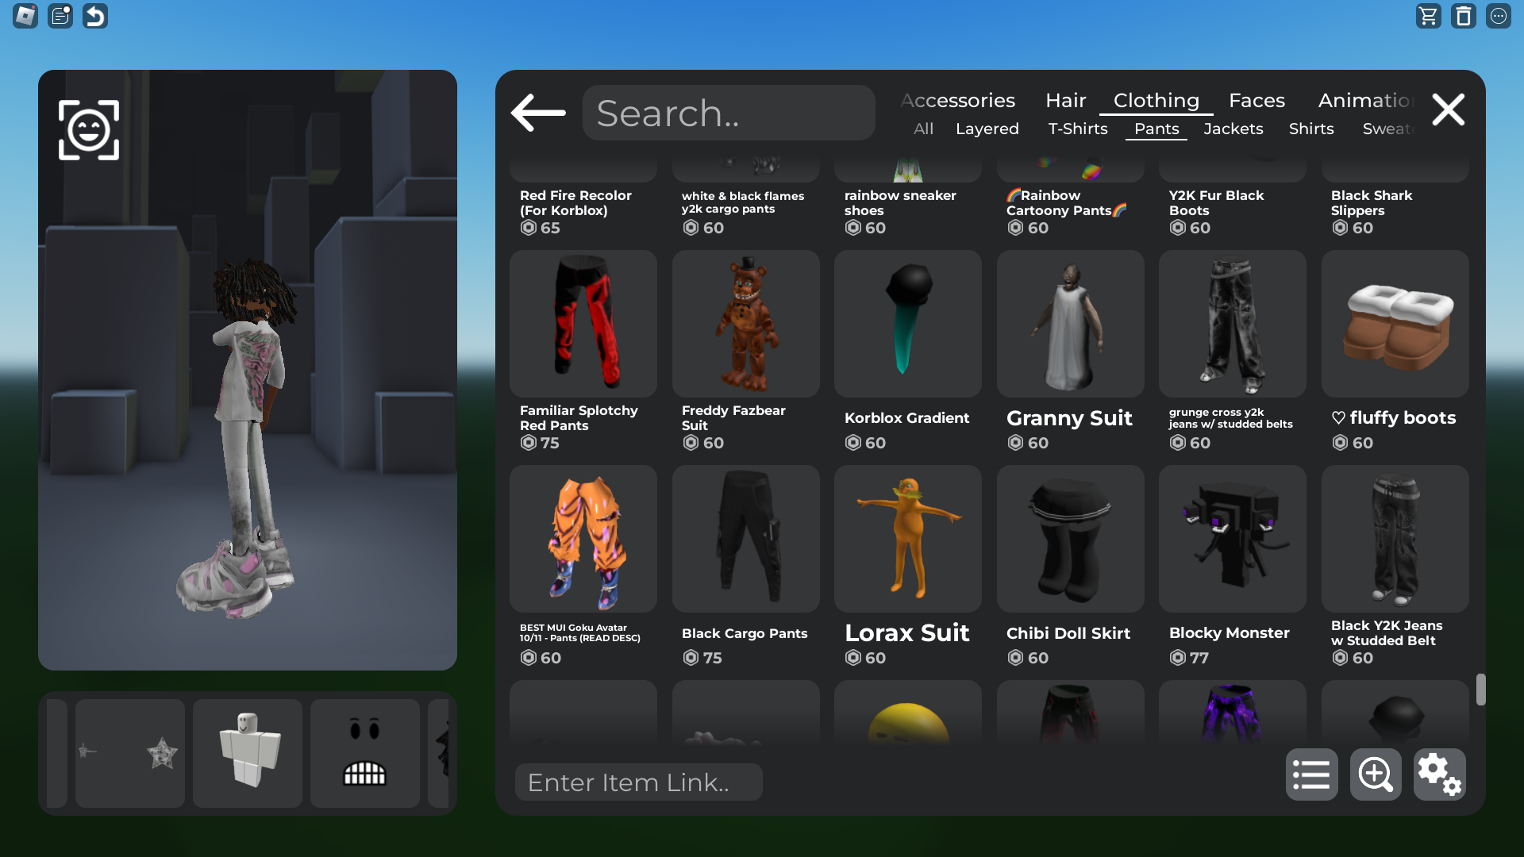The image size is (1524, 857).
Task: Select the blocky white avatar body thumbnail
Action: coord(248,753)
